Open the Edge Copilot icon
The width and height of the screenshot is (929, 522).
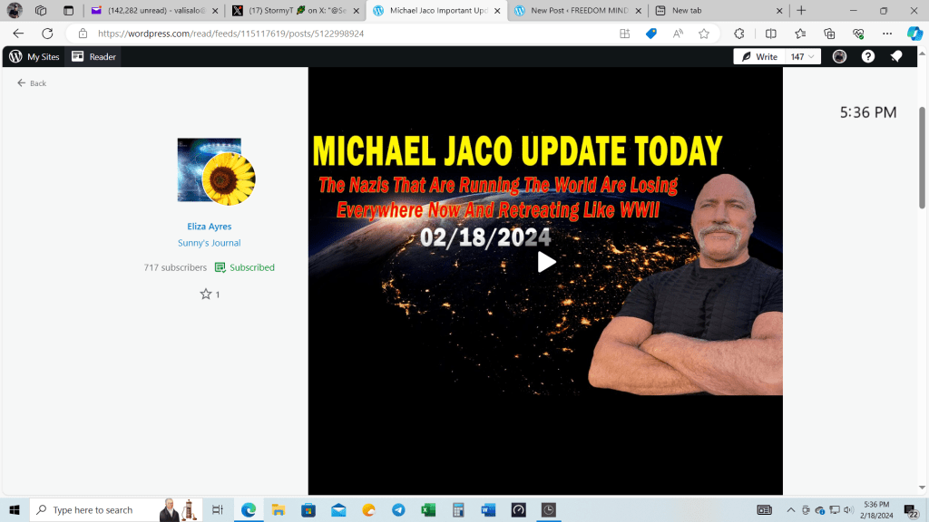click(914, 34)
